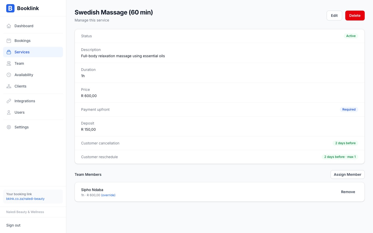Click the Sipho Ndaba override label
373x233 pixels.
tap(108, 195)
